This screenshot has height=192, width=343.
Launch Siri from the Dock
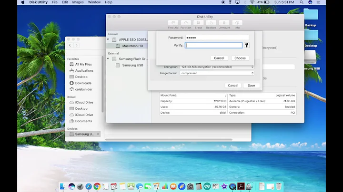(x=71, y=186)
